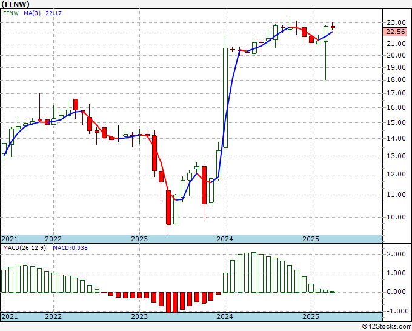Click the 14.00 price axis label
This screenshot has width=412, height=331.
tap(396, 138)
